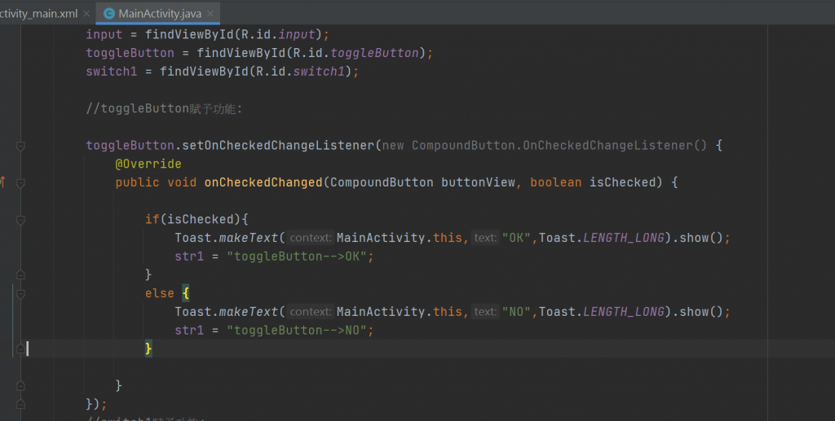Click the highlighted opening brace after else
Image resolution: width=835 pixels, height=421 pixels.
[x=185, y=293]
